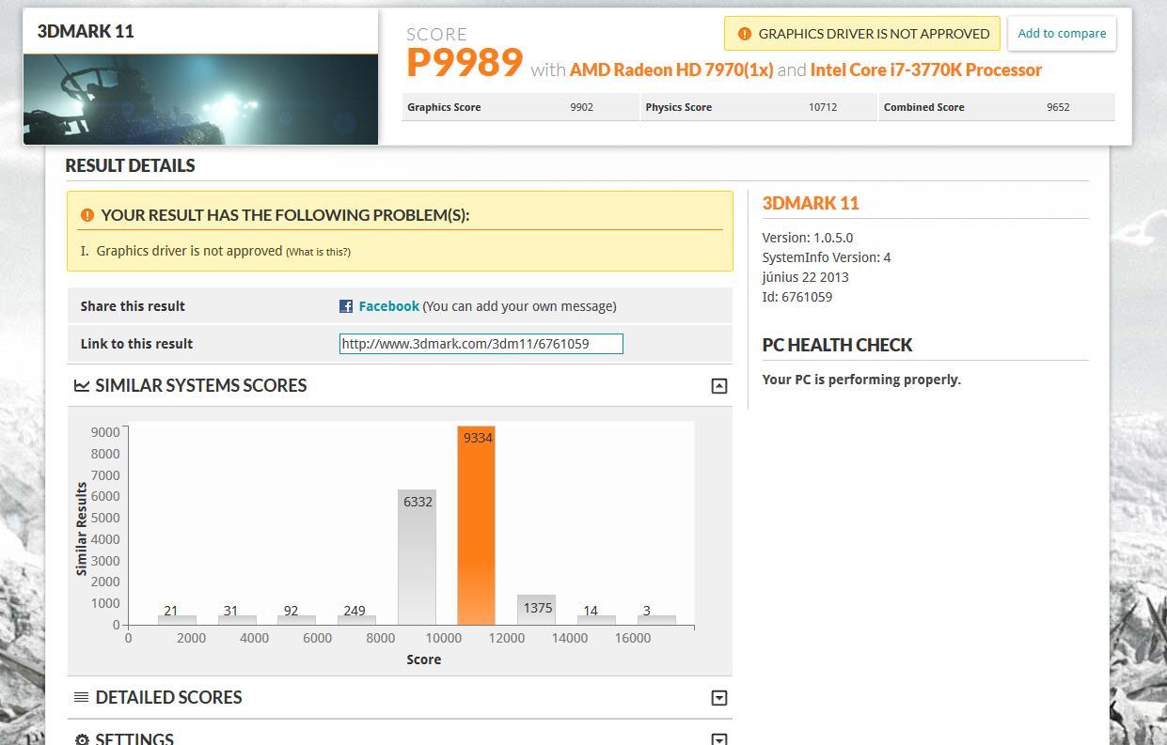The height and width of the screenshot is (745, 1167).
Task: Expand the Detailed Scores section
Action: point(719,698)
